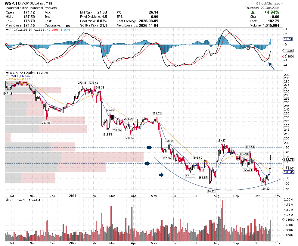Click the Low value 173.70
Viewport: 298px width, 246px height.
click(x=29, y=21)
